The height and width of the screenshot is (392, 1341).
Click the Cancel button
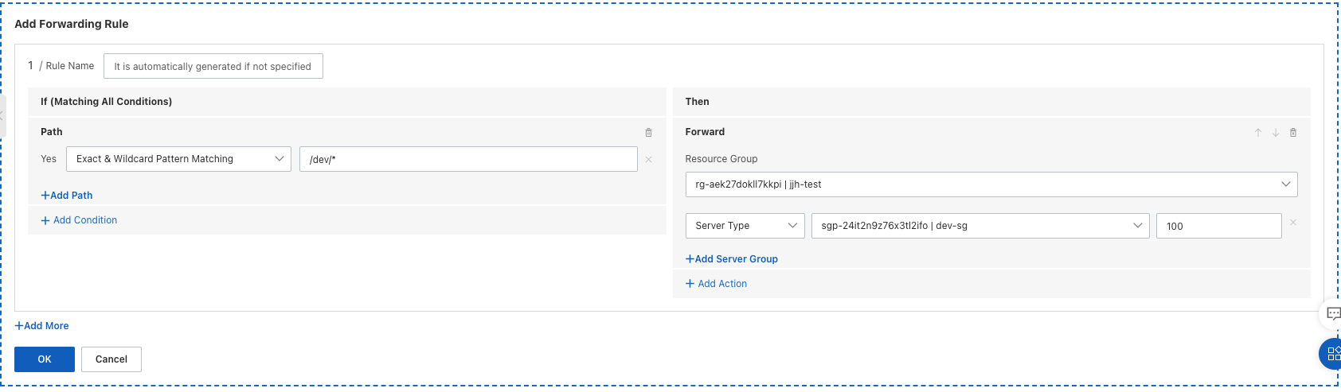[111, 359]
